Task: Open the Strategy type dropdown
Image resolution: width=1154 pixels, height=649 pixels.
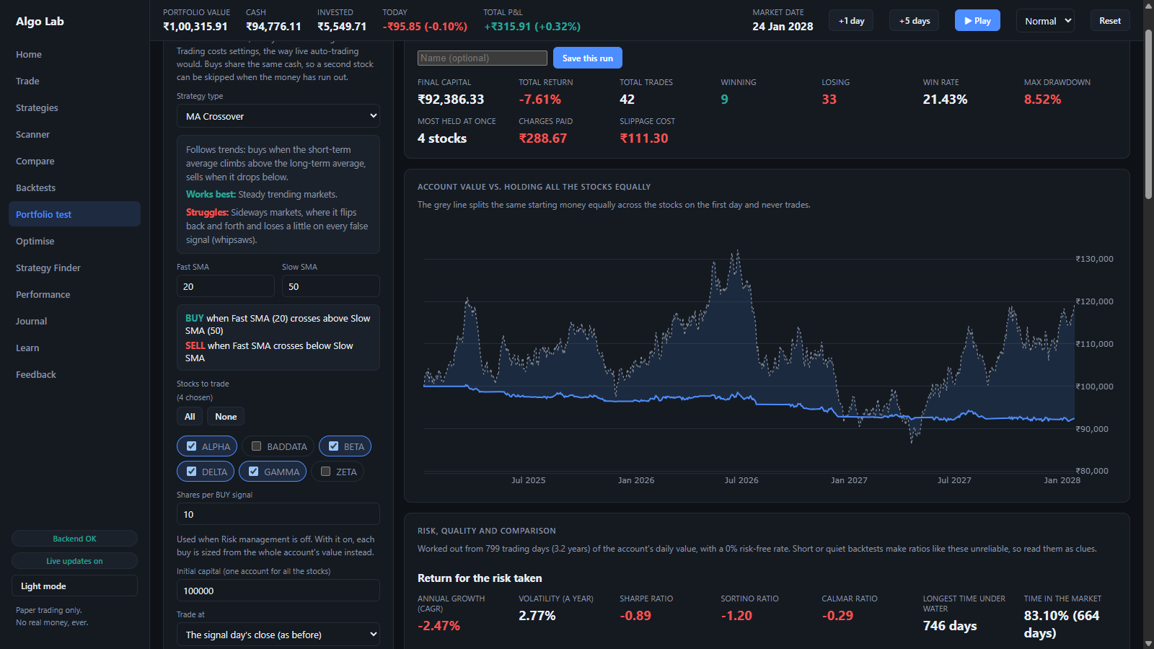Action: tap(278, 116)
